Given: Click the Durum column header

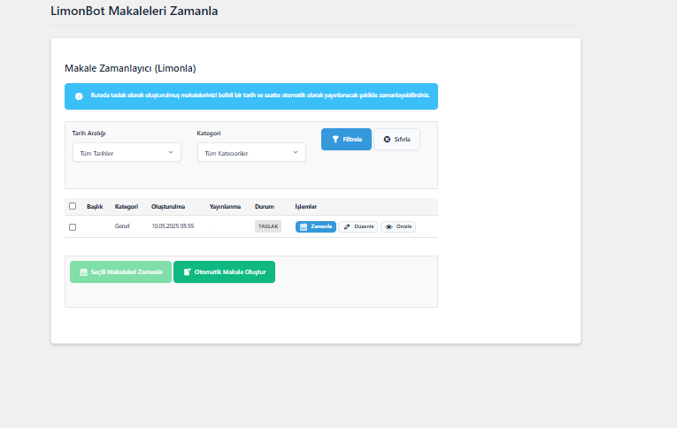Looking at the screenshot, I should tap(265, 207).
